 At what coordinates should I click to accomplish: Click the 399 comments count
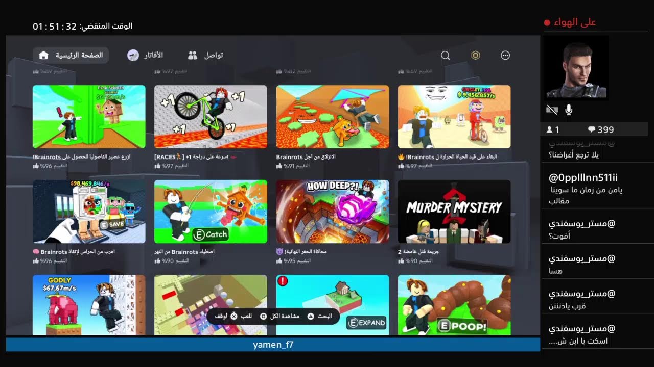[x=605, y=130]
